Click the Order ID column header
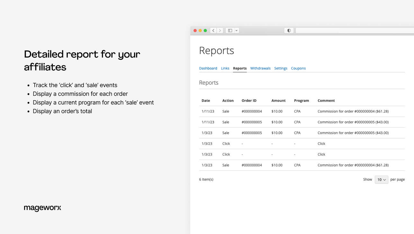 tap(249, 101)
